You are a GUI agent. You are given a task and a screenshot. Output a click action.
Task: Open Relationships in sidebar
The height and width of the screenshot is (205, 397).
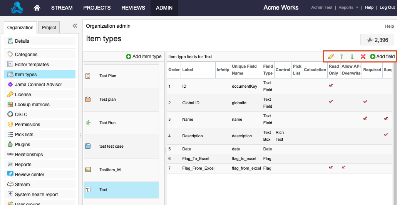(40, 155)
